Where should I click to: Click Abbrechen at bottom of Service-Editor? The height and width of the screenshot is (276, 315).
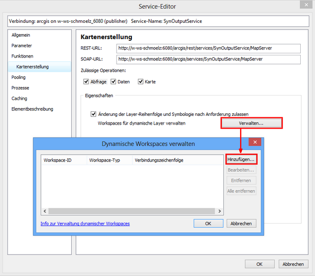[293, 264]
